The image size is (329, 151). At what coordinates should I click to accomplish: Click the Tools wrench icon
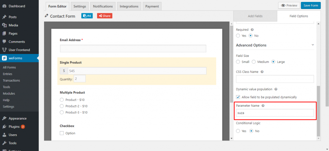coord(4,143)
